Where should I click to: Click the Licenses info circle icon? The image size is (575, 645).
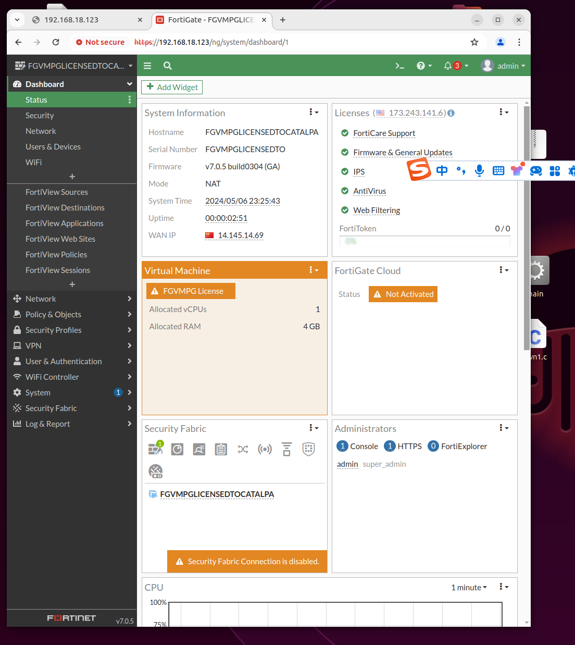coord(451,113)
